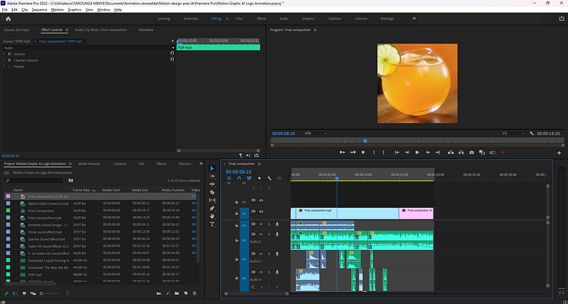568x304 pixels.
Task: Select the Pen tool in the timeline toolbox
Action: click(212, 208)
